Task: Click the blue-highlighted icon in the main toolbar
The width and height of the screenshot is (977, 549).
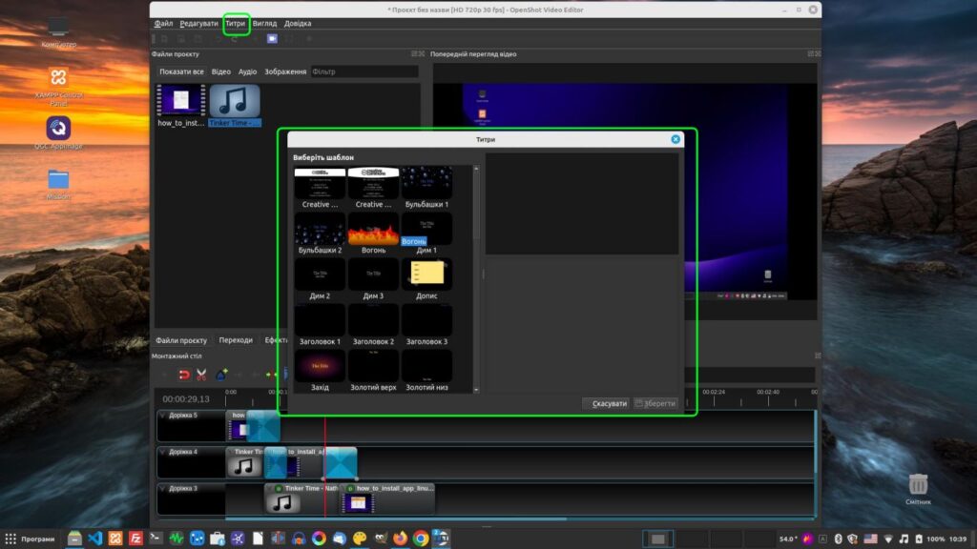Action: point(272,38)
